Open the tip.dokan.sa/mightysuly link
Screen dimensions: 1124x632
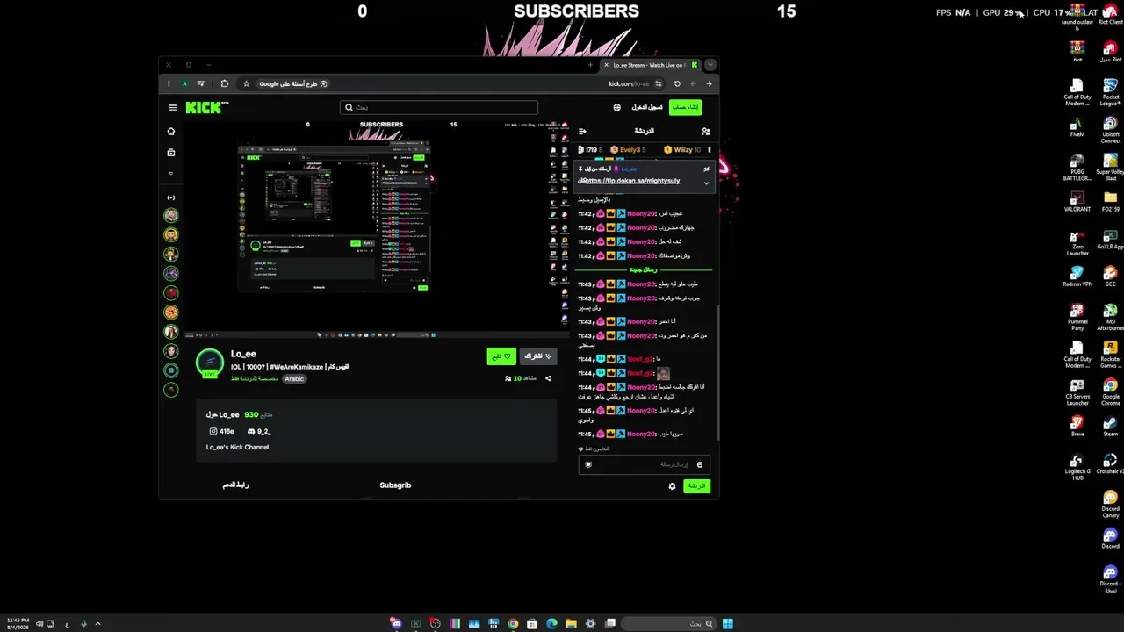(x=632, y=181)
